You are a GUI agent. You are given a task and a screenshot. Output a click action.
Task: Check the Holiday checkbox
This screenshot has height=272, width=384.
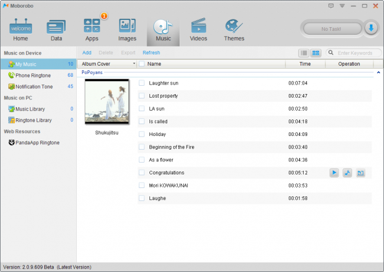142,134
